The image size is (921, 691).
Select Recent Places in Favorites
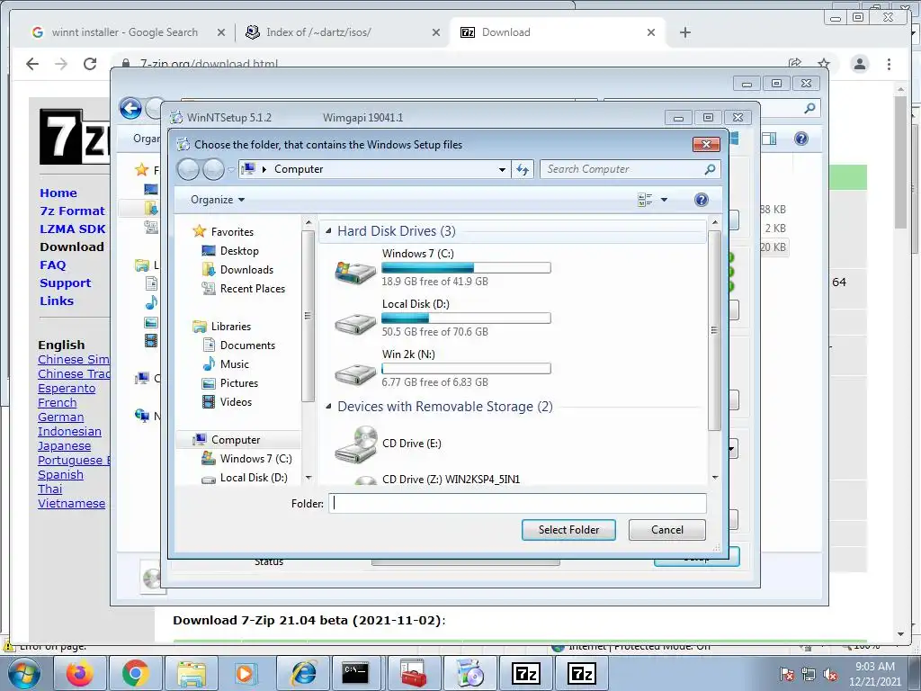[253, 289]
